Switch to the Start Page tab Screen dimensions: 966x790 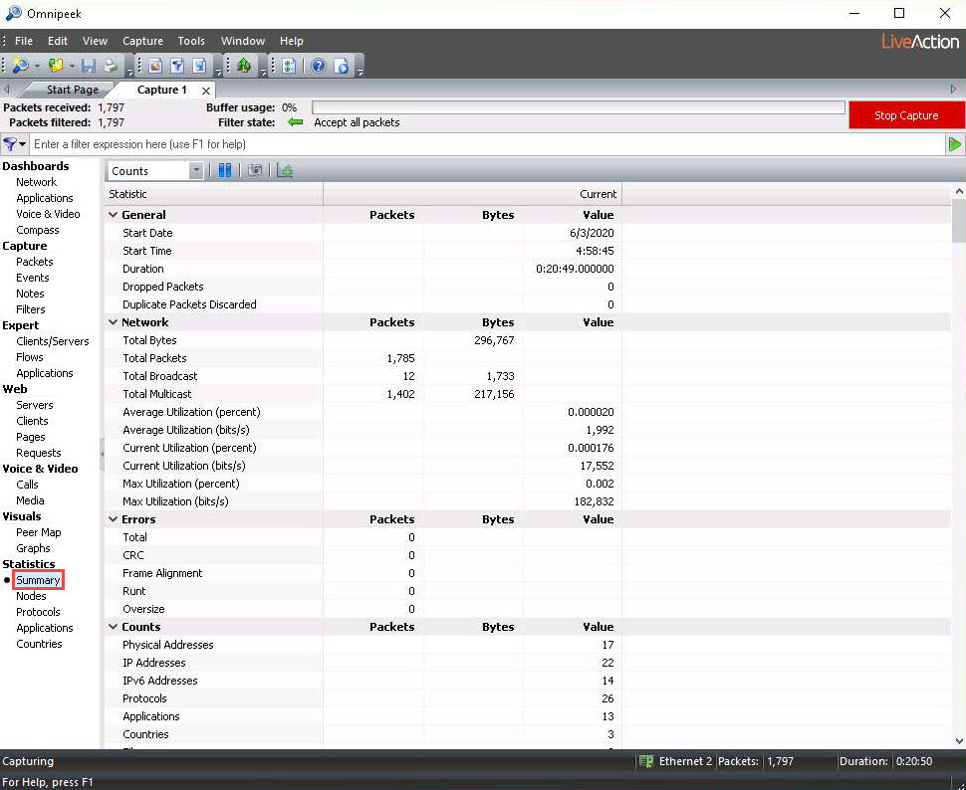coord(72,90)
